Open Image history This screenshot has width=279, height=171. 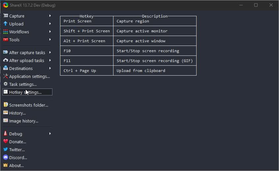point(23,121)
